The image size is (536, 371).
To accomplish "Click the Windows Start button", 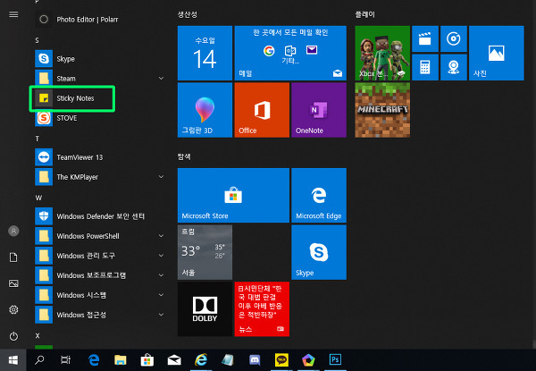I will [x=13, y=359].
